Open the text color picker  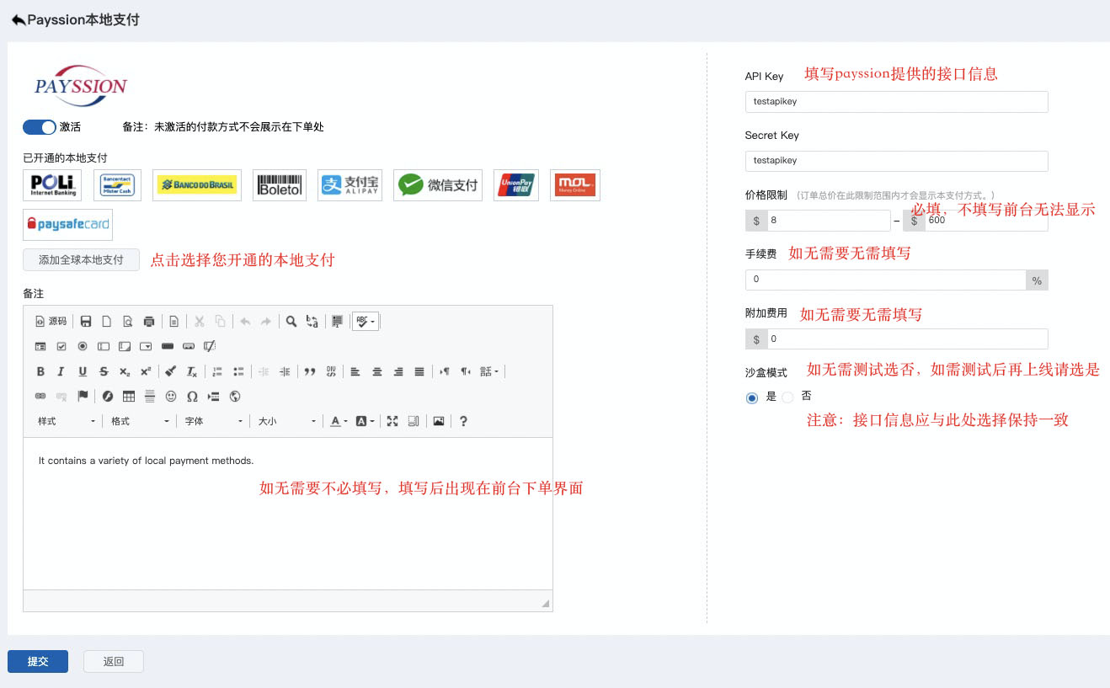(339, 421)
